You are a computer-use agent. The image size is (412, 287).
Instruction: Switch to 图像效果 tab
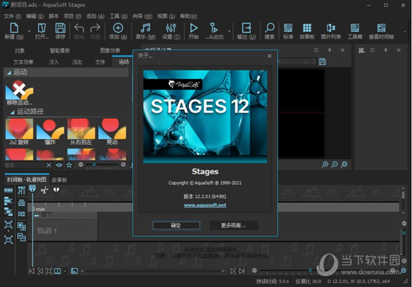[110, 50]
